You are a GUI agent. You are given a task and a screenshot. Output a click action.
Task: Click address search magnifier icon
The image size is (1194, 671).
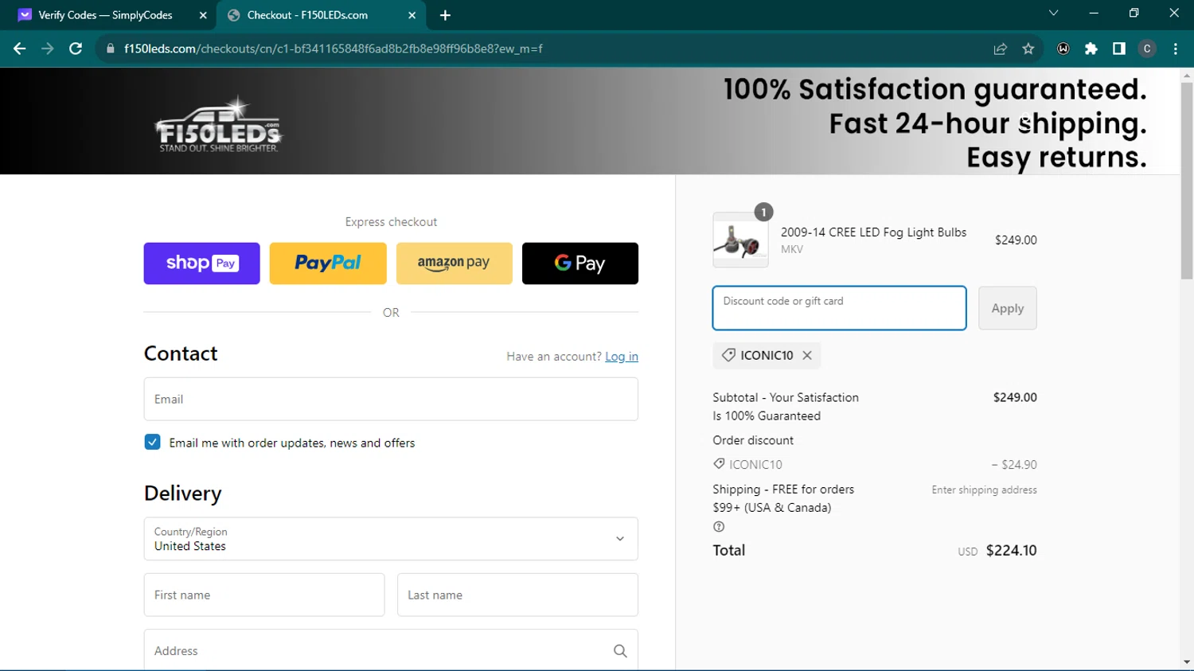pos(620,651)
